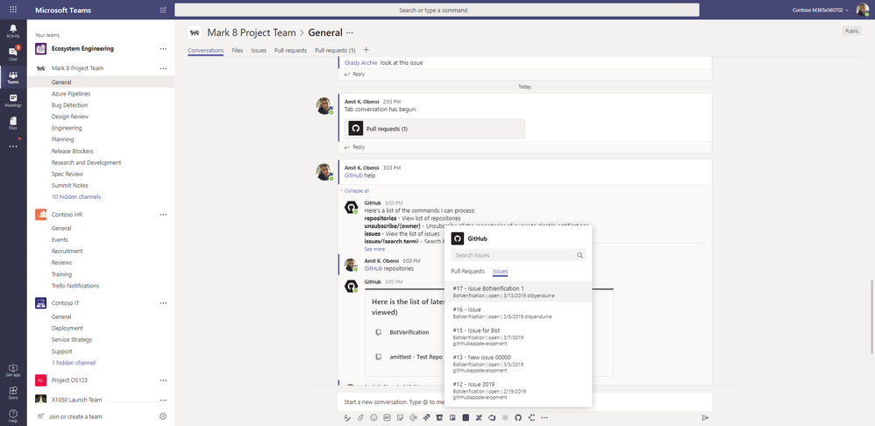Start a Meet now video call
The image size is (875, 426).
pos(413,417)
